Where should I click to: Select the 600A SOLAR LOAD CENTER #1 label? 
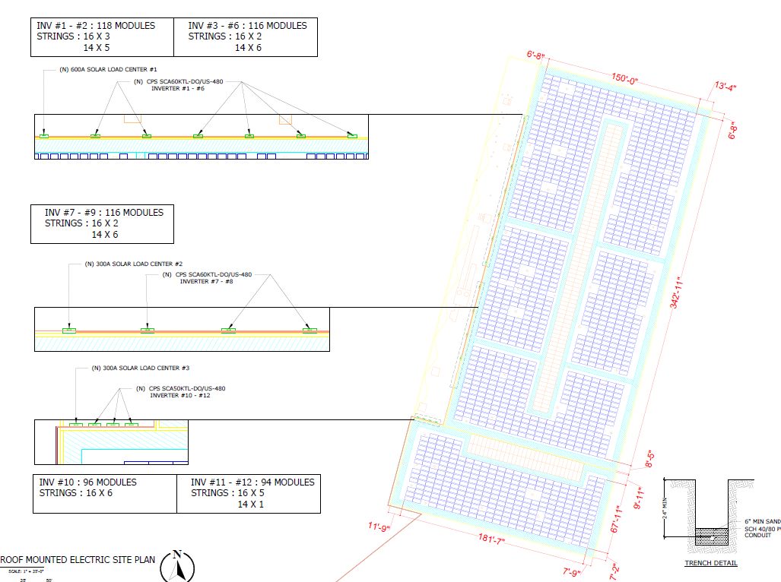[x=108, y=70]
